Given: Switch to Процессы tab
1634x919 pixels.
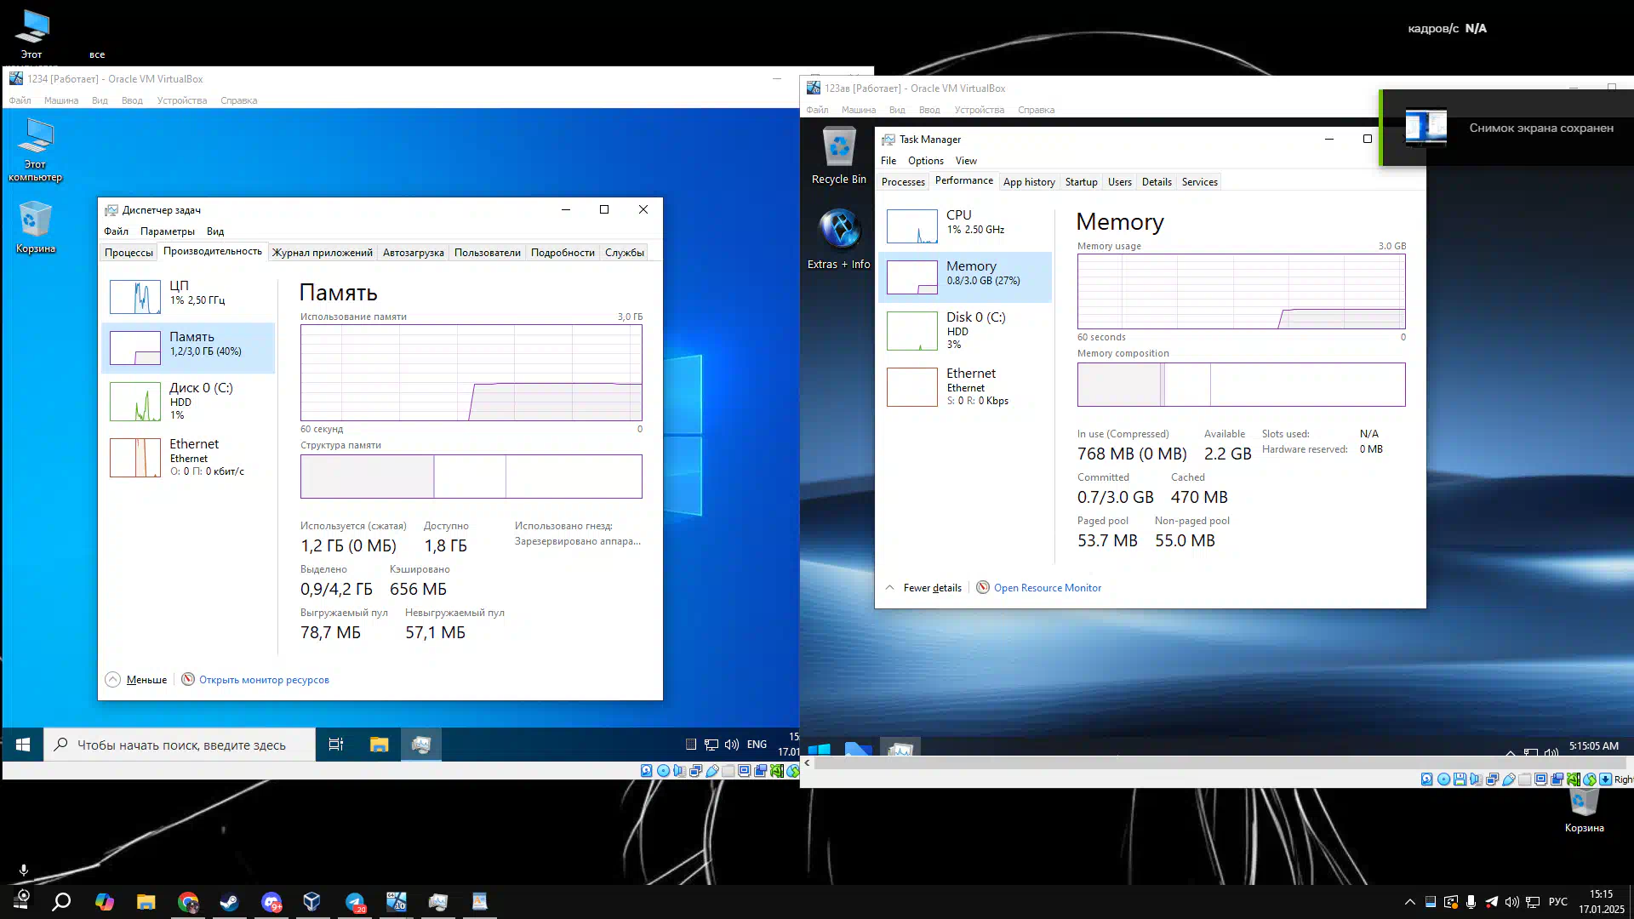Looking at the screenshot, I should 129,253.
